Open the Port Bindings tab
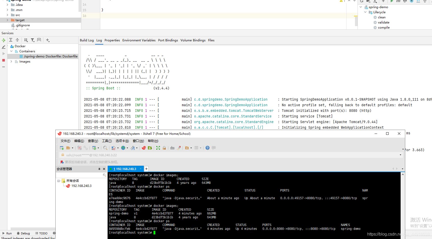The height and width of the screenshot is (239, 432). pos(168,40)
